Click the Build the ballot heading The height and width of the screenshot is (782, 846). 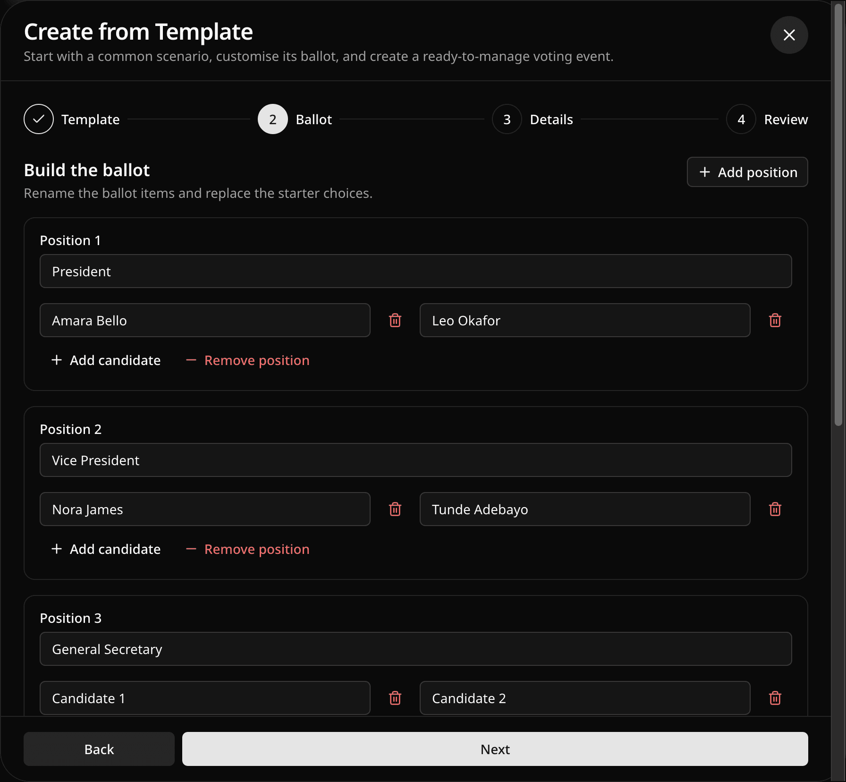(87, 170)
